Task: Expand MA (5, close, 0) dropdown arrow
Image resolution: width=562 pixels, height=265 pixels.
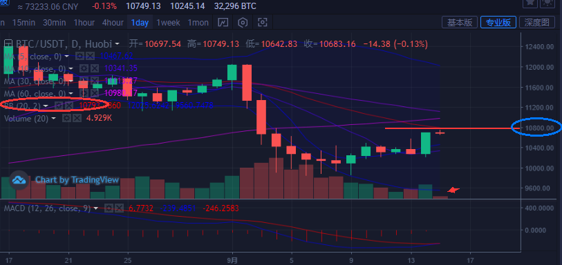Action: click(66, 57)
